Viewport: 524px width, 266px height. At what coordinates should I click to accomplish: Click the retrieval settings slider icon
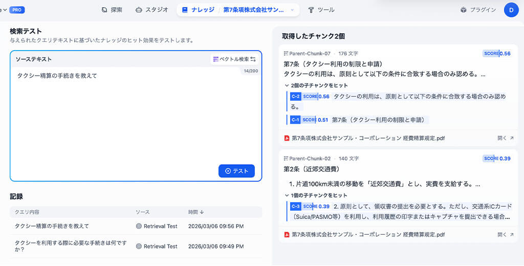click(x=253, y=59)
